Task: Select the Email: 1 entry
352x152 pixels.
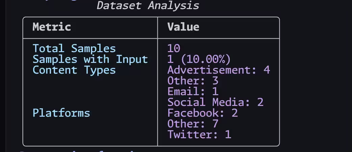Action: click(193, 91)
